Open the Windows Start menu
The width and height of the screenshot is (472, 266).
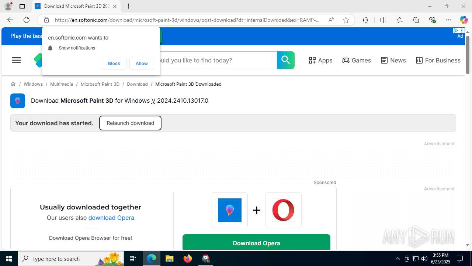[x=9, y=259]
